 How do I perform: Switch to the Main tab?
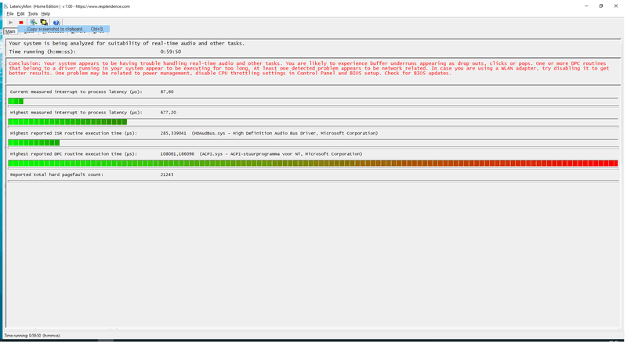point(10,31)
